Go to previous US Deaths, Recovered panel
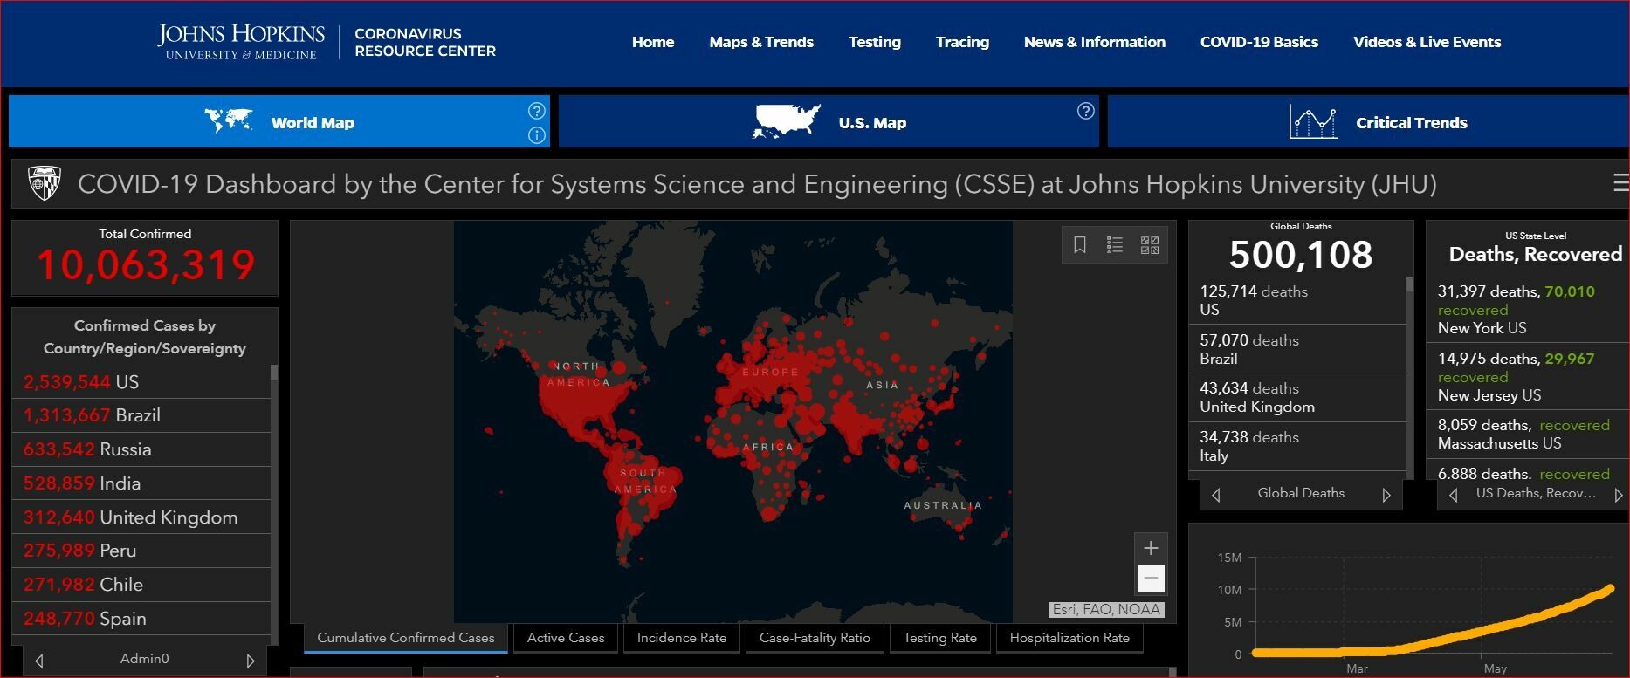The width and height of the screenshot is (1630, 678). [1453, 495]
